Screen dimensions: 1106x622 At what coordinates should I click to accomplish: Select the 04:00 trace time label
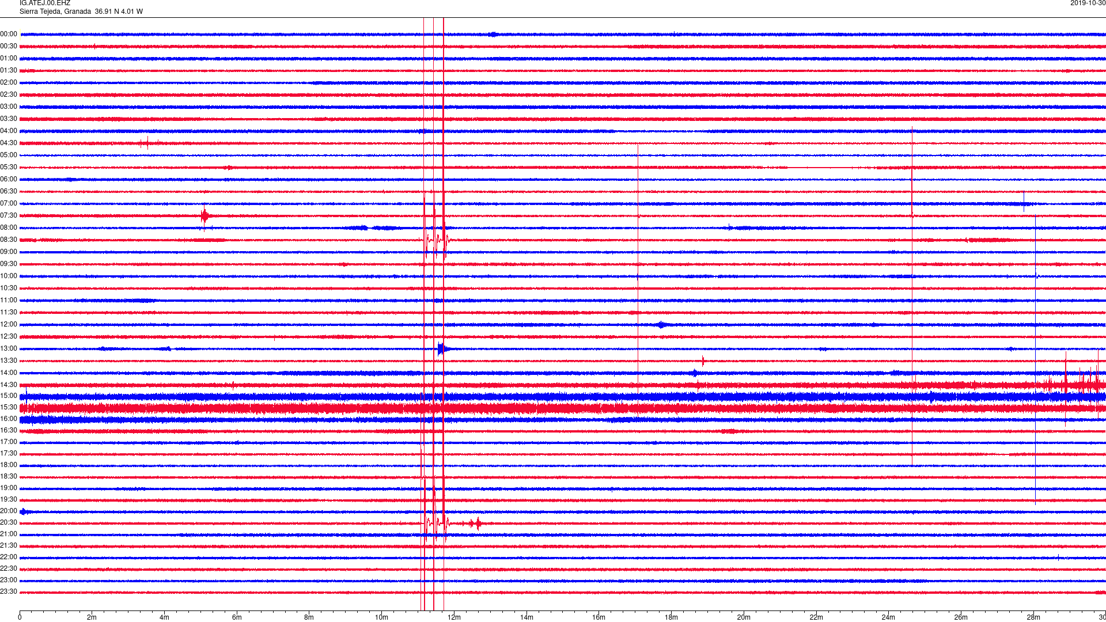[9, 131]
